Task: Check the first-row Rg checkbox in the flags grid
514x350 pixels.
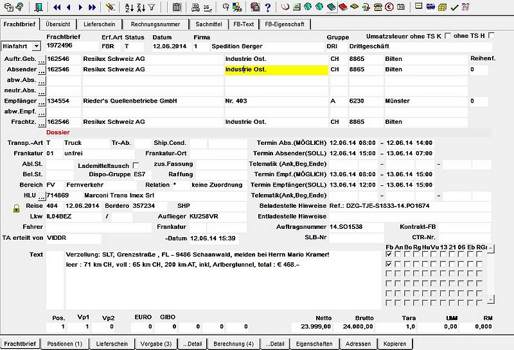Action: coord(416,254)
